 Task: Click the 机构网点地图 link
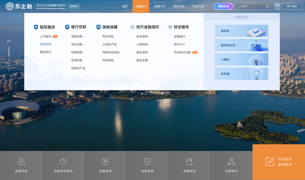tap(182, 52)
